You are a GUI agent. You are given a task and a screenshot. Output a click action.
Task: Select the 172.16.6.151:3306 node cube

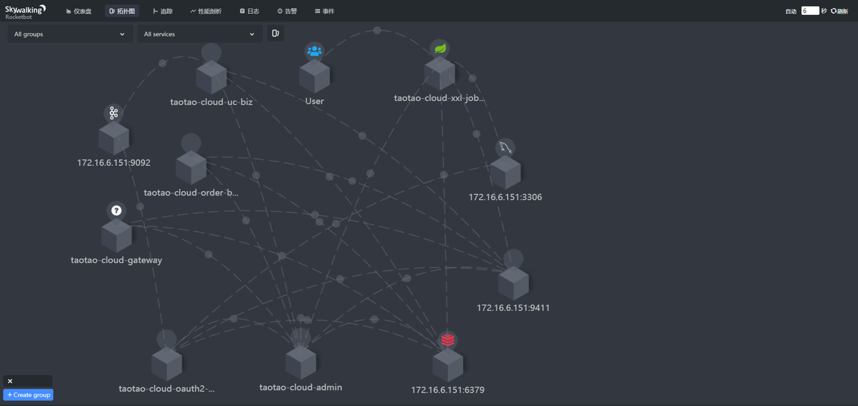click(505, 172)
